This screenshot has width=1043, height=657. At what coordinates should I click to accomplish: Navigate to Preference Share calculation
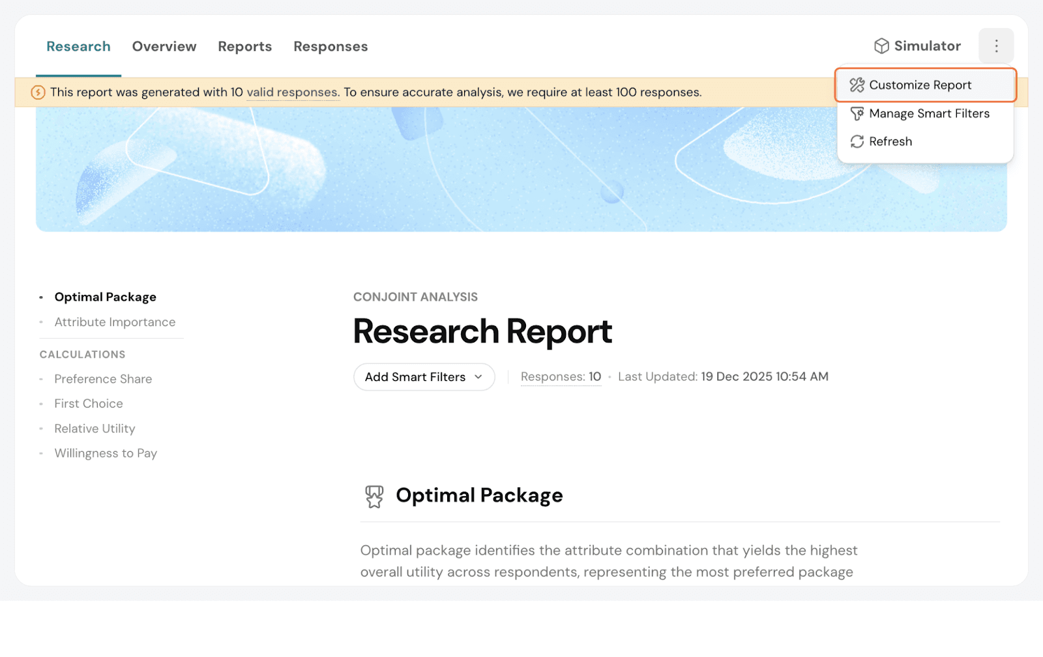point(103,379)
